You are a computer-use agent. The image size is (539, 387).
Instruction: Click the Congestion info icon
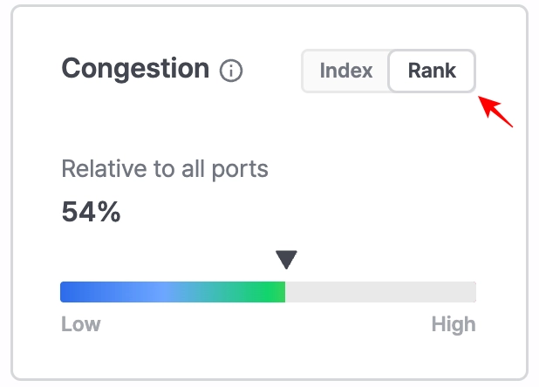coord(231,71)
